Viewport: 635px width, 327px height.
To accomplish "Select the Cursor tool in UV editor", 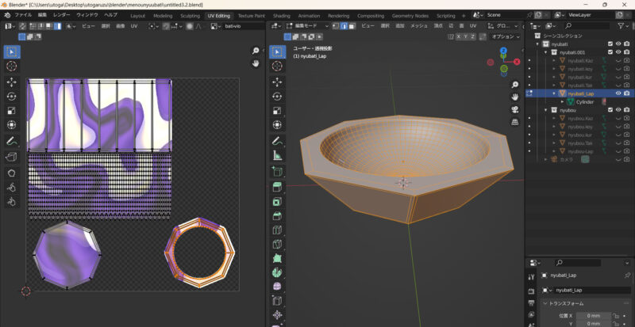I will point(12,67).
